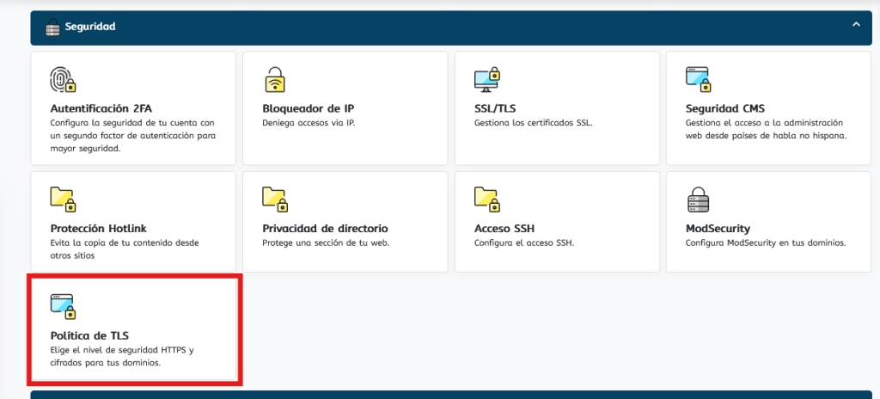Viewport: 880px width, 399px height.
Task: Collapse the Seguridad section with the chevron
Action: pyautogui.click(x=855, y=25)
